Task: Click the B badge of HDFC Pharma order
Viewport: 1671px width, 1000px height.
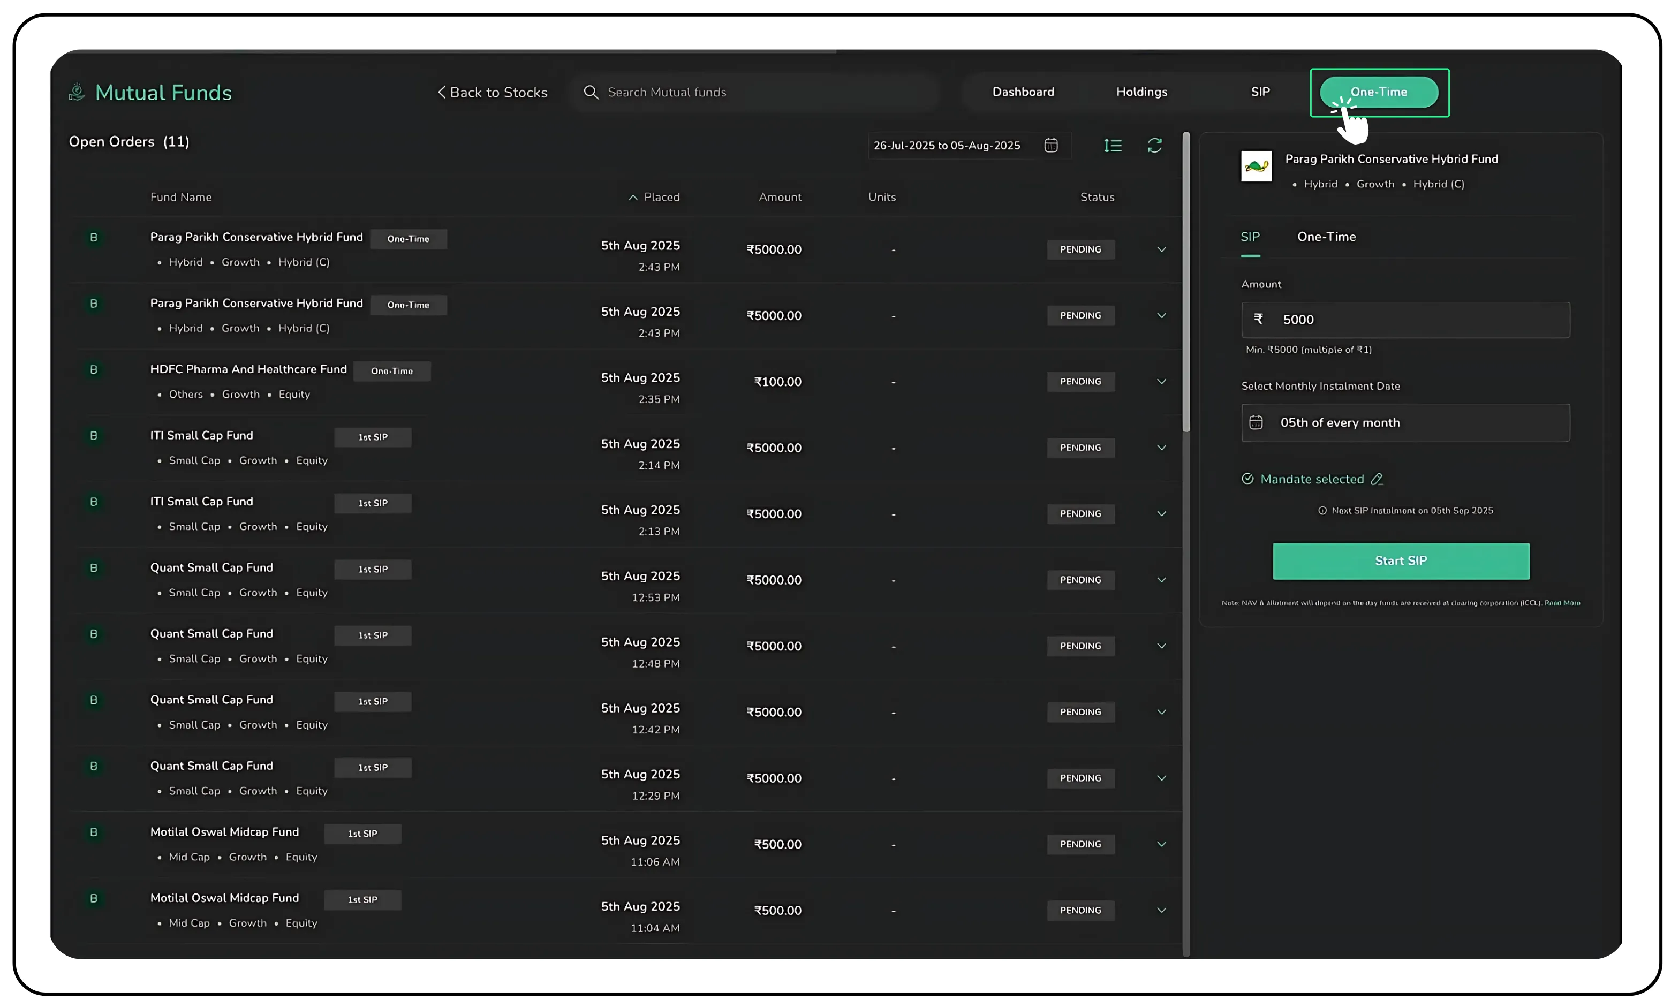Action: point(94,370)
